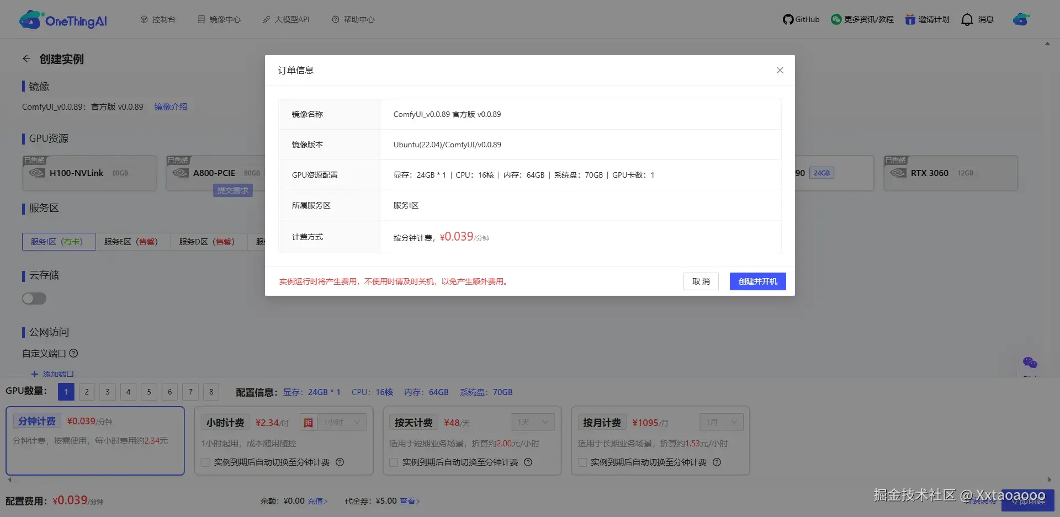1060x517 pixels.
Task: Expand the 1月 duration dropdown
Action: pyautogui.click(x=722, y=422)
